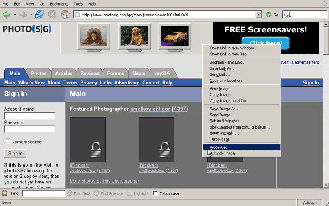Click More photos by this photographer
Screen dimensions: 329x206
pyautogui.click(x=104, y=181)
